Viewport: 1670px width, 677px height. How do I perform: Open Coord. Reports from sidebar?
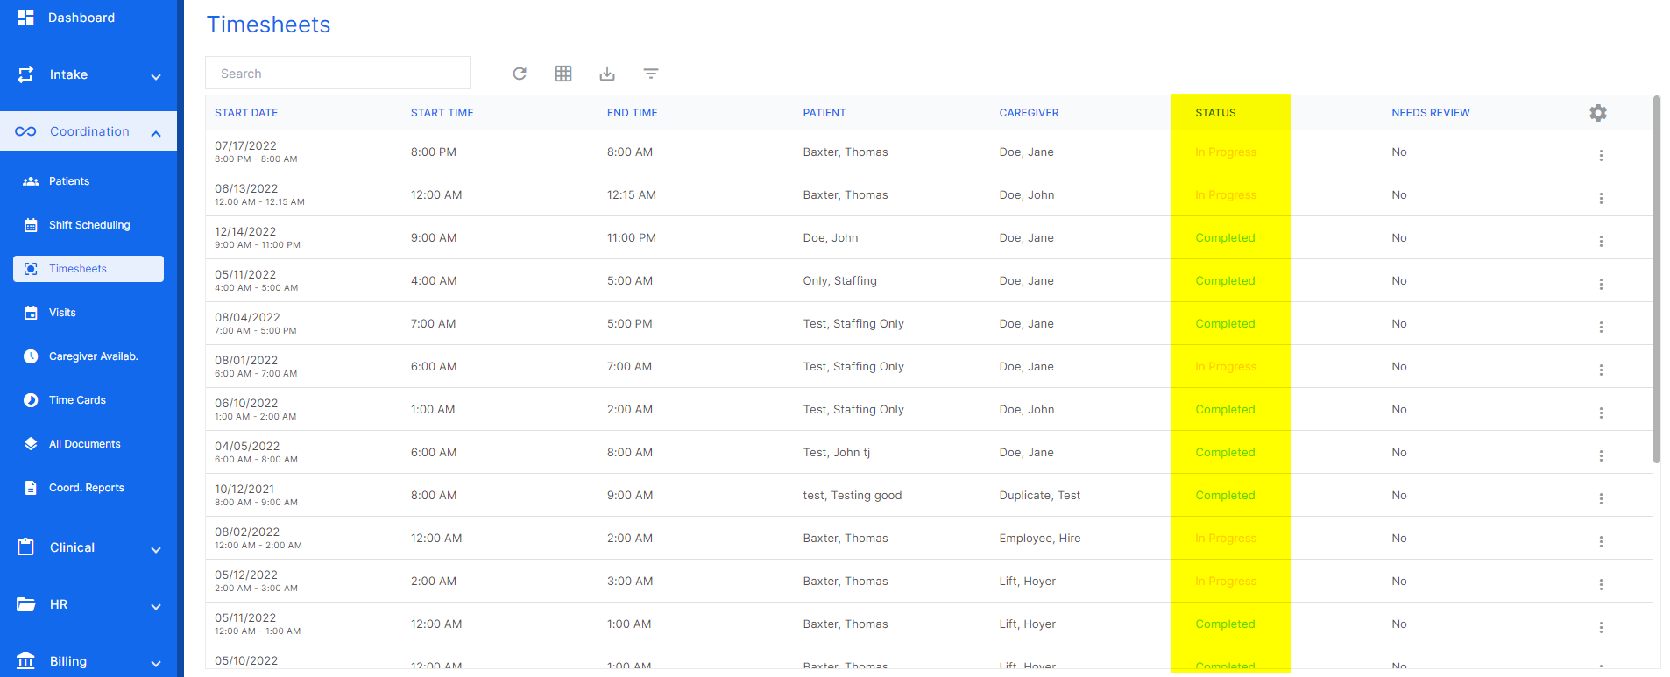tap(88, 488)
